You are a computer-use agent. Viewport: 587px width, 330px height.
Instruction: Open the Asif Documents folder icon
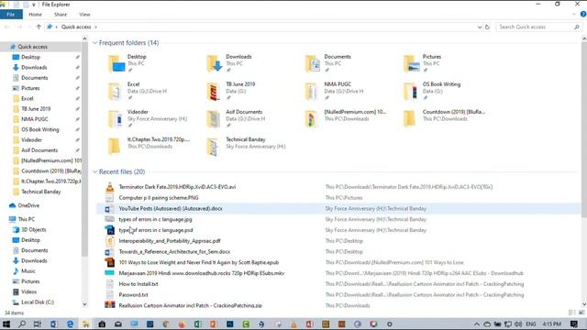[214, 118]
